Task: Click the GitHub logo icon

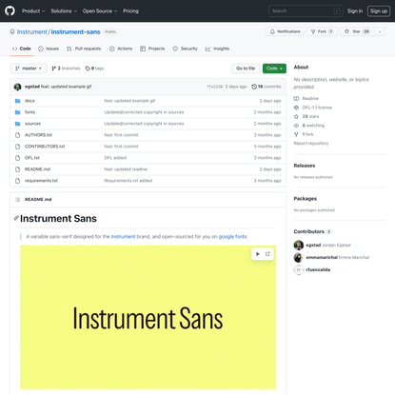Action: pos(10,10)
